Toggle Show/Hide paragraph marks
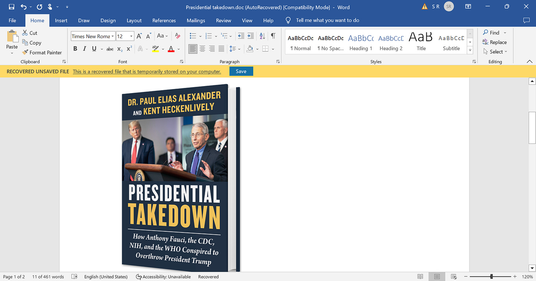Image resolution: width=536 pixels, height=281 pixels. point(273,36)
